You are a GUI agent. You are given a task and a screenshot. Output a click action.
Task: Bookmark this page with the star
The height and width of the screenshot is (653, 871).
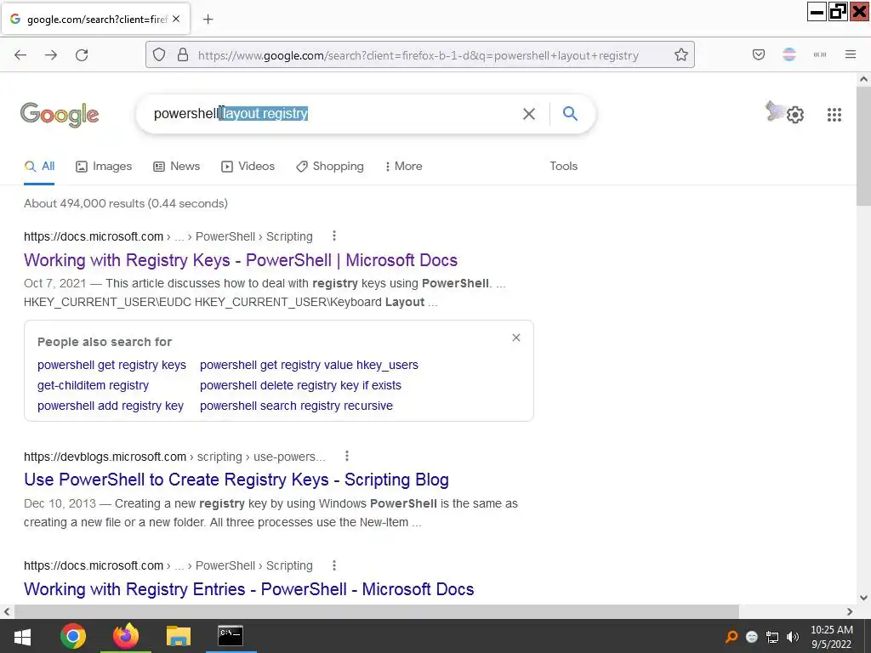click(x=681, y=55)
